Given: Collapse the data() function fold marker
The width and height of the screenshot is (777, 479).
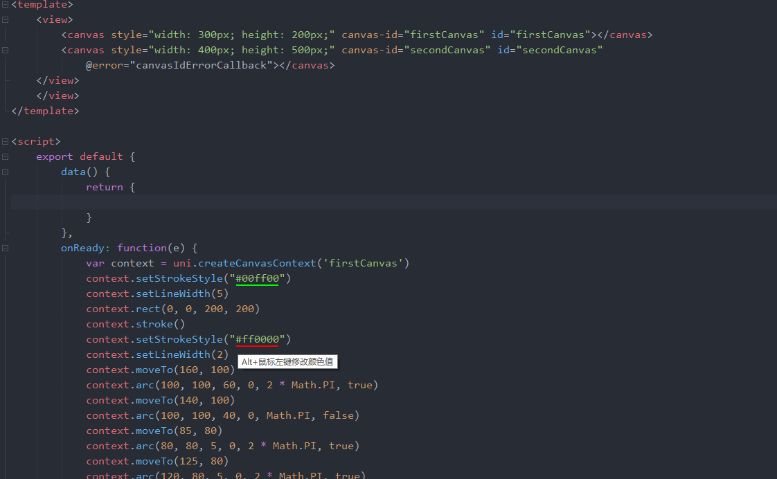Looking at the screenshot, I should tap(6, 172).
